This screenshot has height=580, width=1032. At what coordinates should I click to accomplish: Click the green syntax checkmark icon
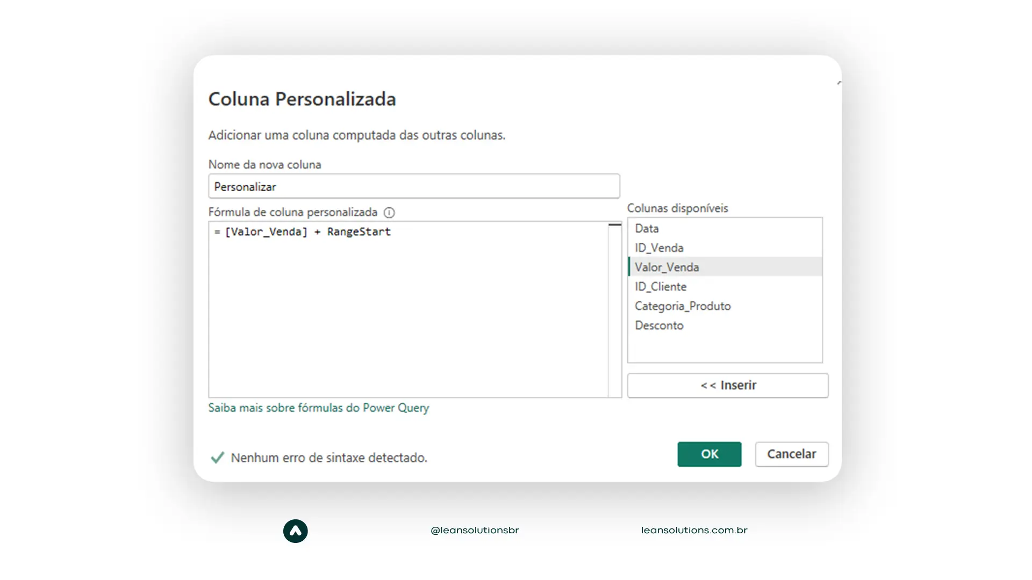click(217, 458)
